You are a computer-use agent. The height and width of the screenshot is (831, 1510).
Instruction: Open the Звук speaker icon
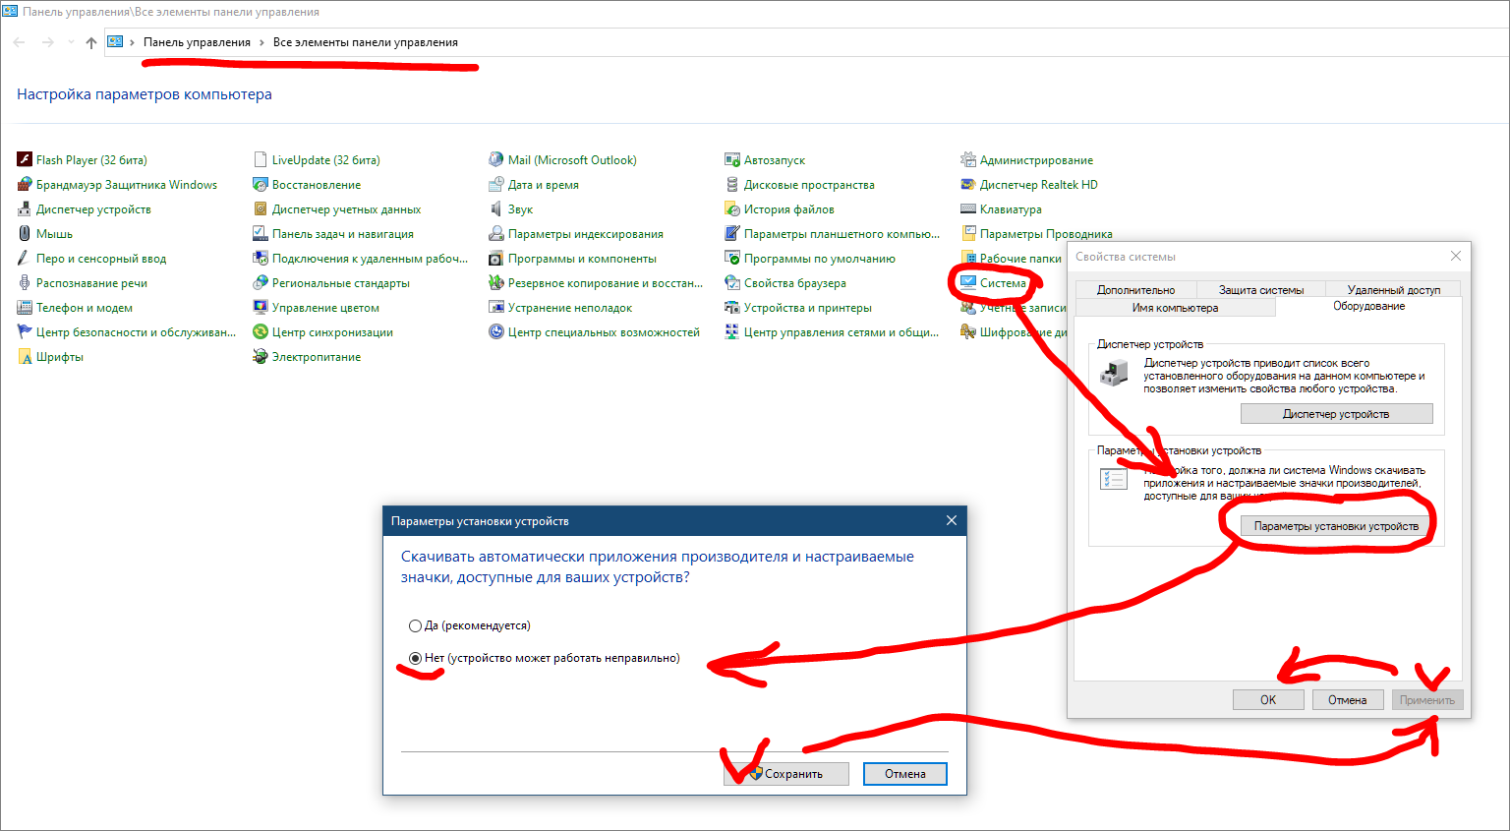pyautogui.click(x=496, y=208)
